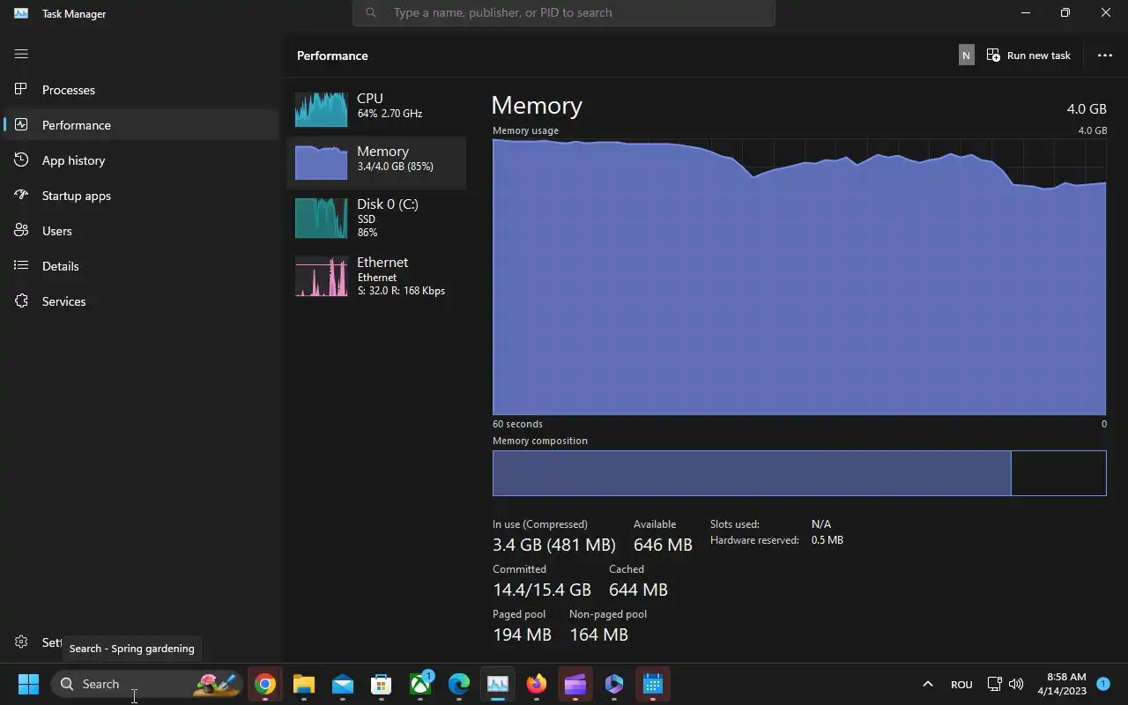Open volume control tray icon
The height and width of the screenshot is (705, 1128).
[x=1016, y=684]
